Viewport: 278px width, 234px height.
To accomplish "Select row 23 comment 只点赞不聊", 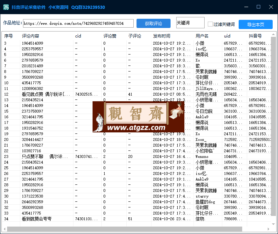I will click(x=45, y=156).
